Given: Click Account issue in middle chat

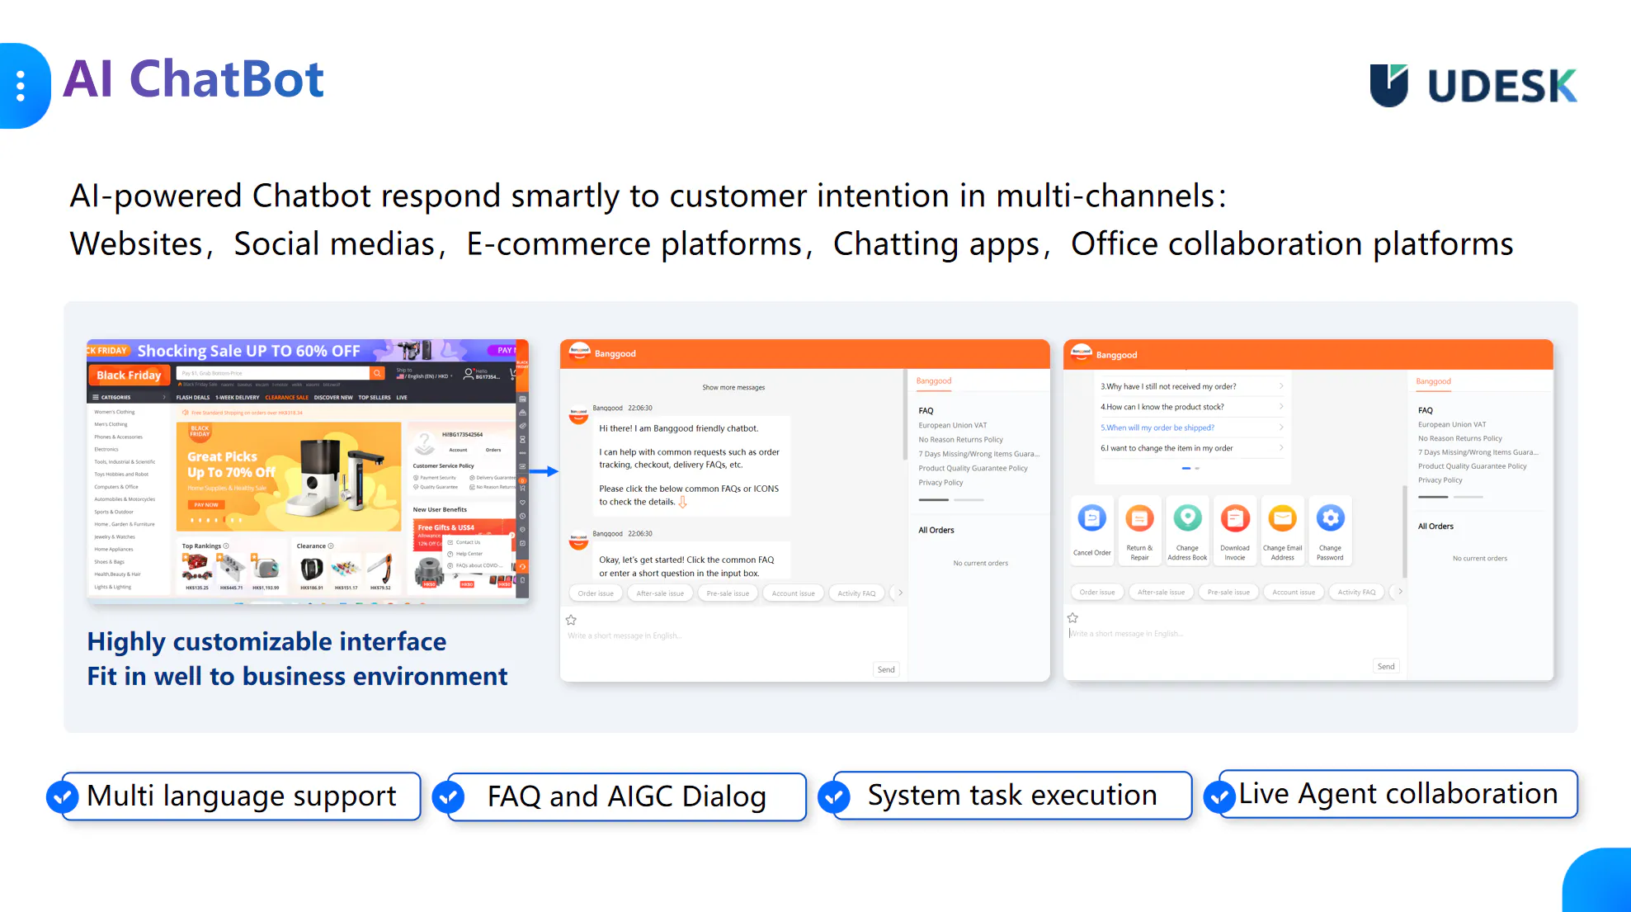Looking at the screenshot, I should click(793, 593).
